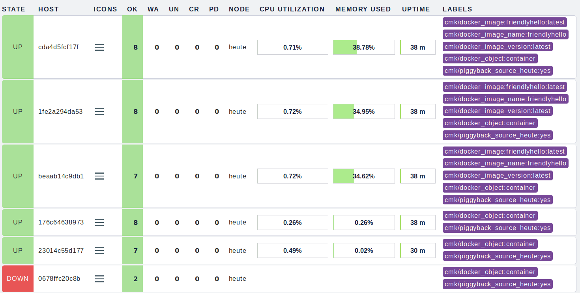The width and height of the screenshot is (580, 293).
Task: Click the heute node link for 23014c55d177
Action: [x=237, y=250]
